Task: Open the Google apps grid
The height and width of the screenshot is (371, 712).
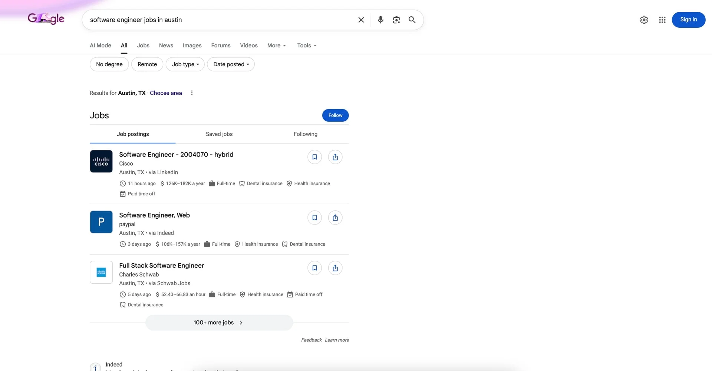Action: 662,20
